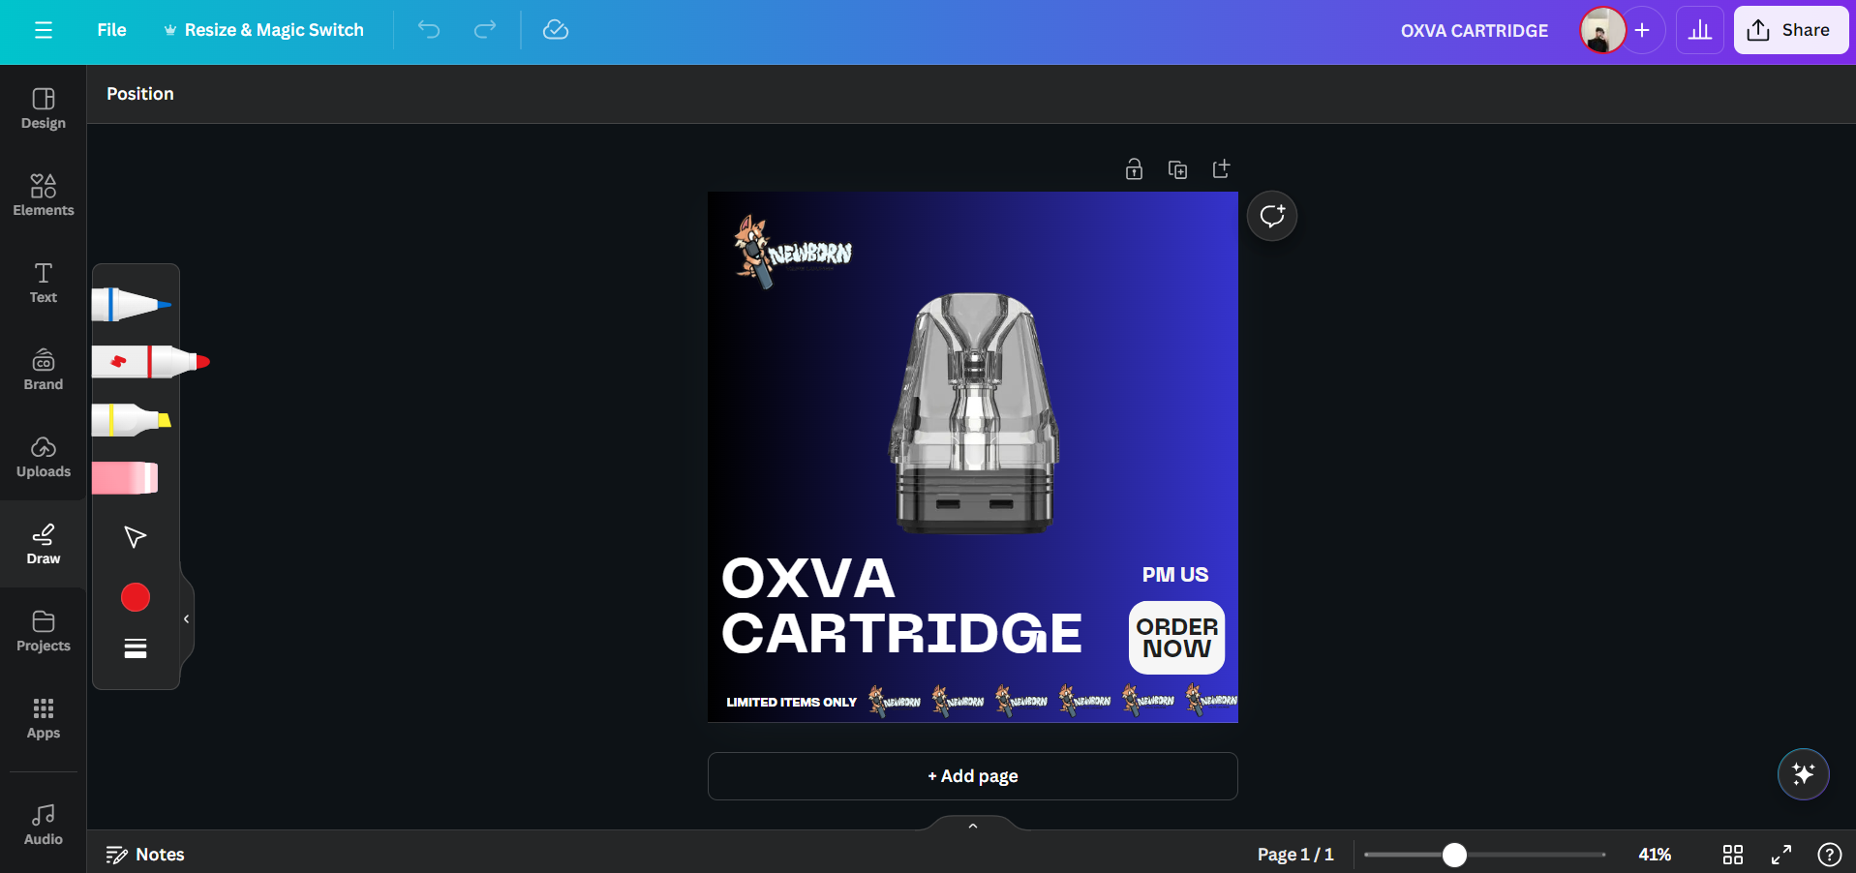1856x873 pixels.
Task: Open the user profile avatar
Action: (x=1602, y=30)
